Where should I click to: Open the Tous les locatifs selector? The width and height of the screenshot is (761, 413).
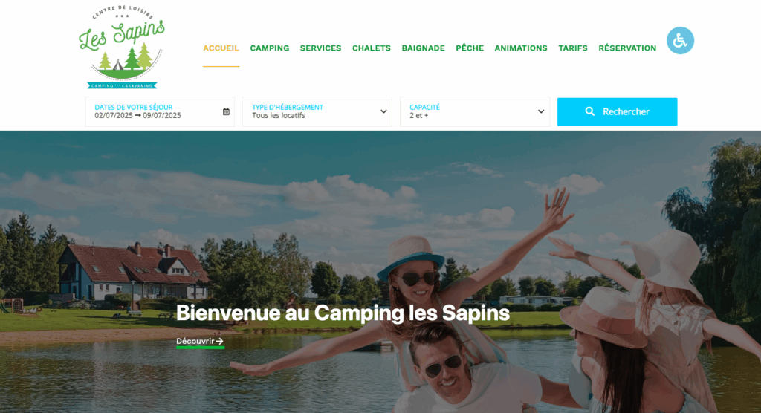[317, 111]
